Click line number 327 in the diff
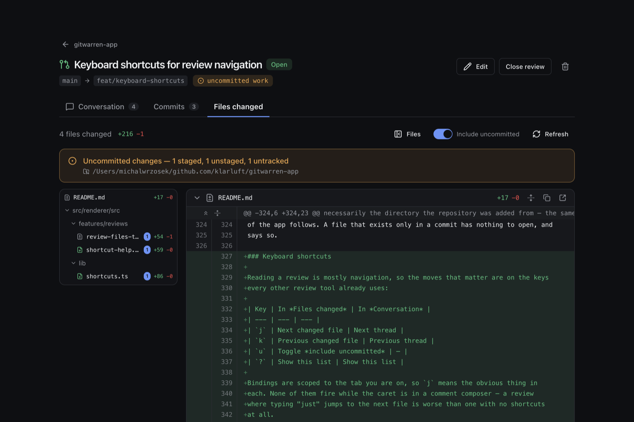Viewport: 634px width, 422px height. (227, 256)
